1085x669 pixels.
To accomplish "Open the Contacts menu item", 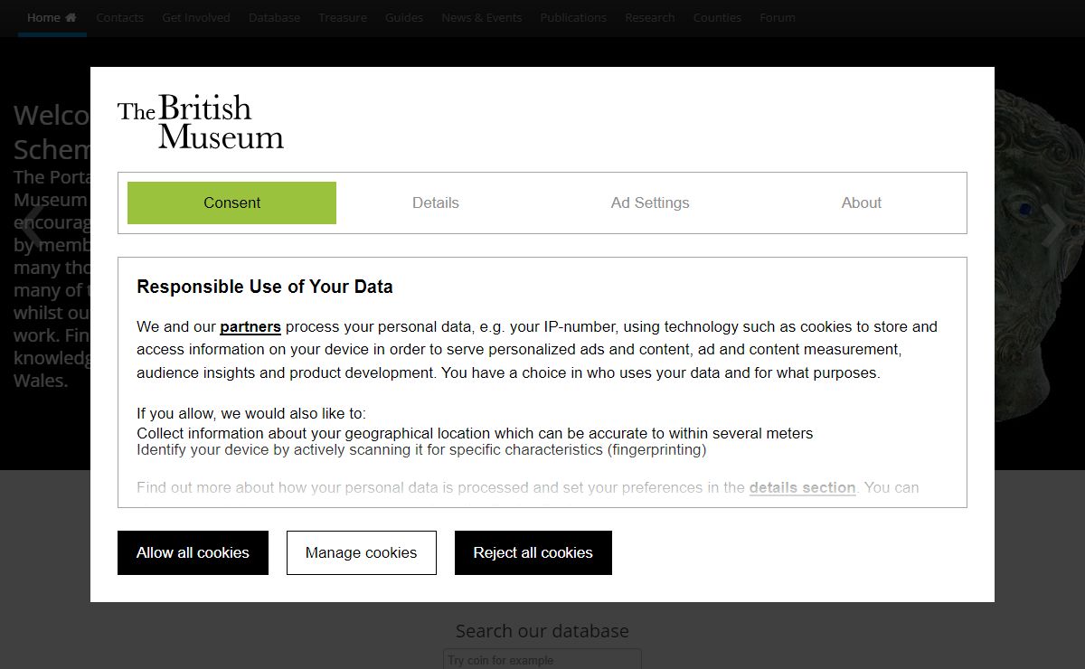I will [x=120, y=17].
